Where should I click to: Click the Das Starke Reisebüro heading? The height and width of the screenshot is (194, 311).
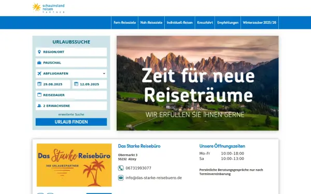[x=139, y=146]
